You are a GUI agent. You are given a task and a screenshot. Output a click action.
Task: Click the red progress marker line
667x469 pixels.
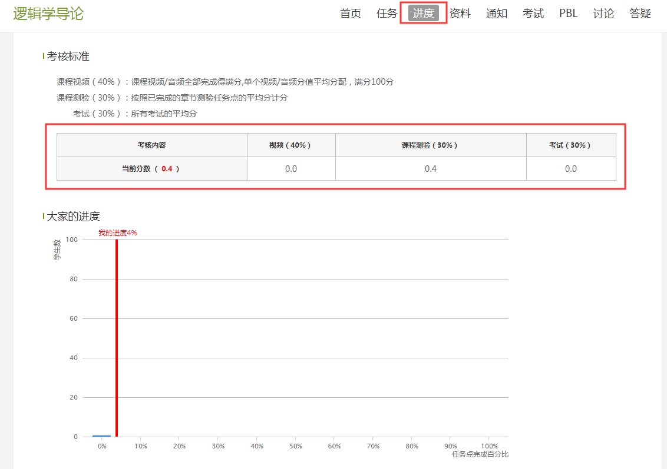[x=117, y=338]
